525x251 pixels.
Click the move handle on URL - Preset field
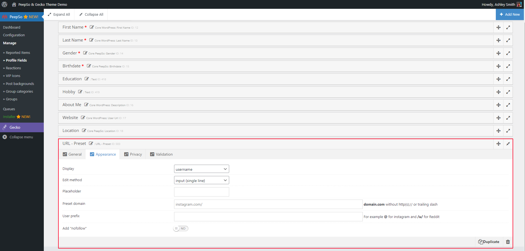coord(498,144)
